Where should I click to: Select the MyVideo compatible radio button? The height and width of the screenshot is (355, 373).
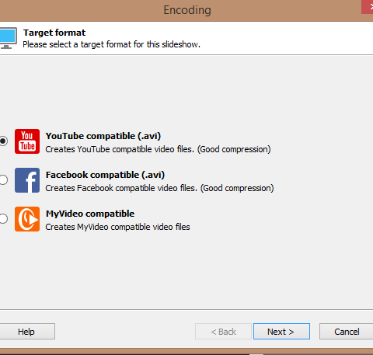[x=3, y=219]
